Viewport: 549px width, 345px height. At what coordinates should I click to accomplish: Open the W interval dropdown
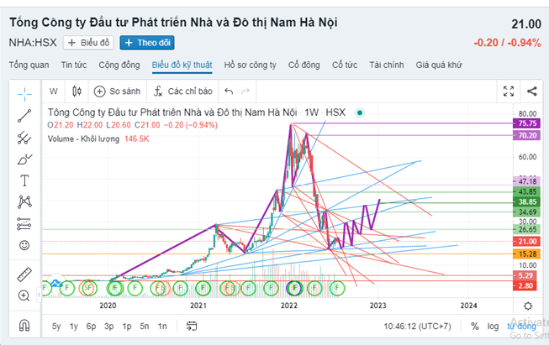point(54,91)
